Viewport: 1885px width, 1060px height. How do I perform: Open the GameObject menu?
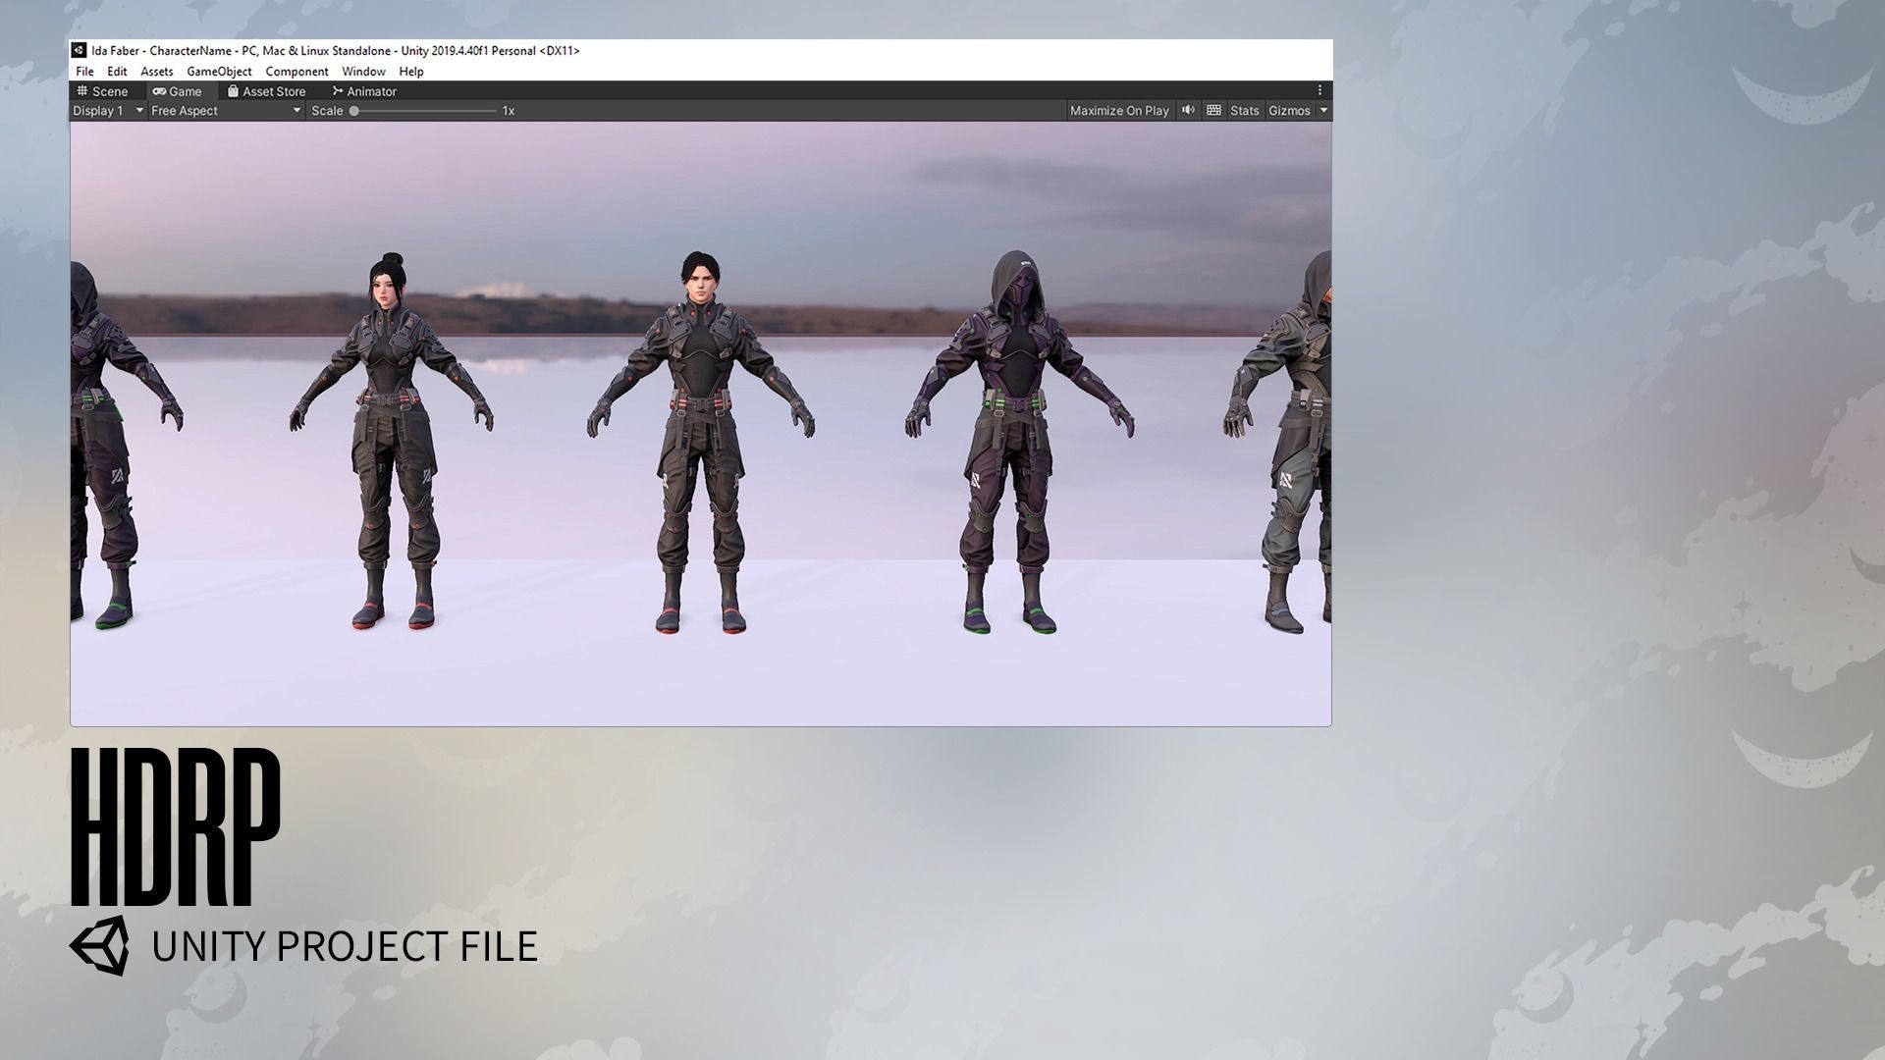click(x=219, y=72)
